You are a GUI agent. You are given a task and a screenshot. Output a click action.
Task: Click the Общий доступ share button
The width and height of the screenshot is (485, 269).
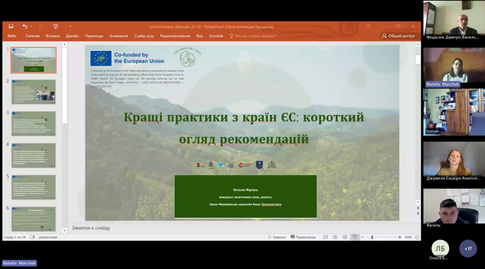pyautogui.click(x=399, y=36)
